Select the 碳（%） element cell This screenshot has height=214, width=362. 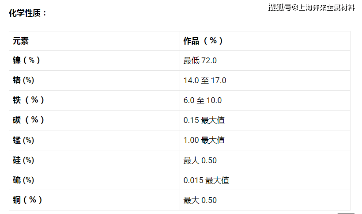pyautogui.click(x=94, y=120)
